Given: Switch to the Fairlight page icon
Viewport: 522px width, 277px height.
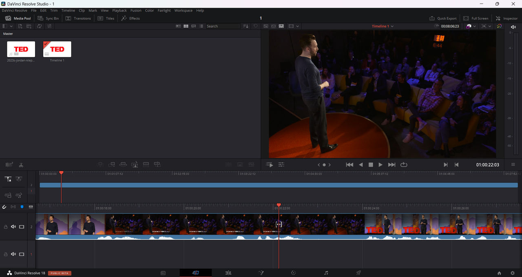Looking at the screenshot, I should pyautogui.click(x=326, y=273).
